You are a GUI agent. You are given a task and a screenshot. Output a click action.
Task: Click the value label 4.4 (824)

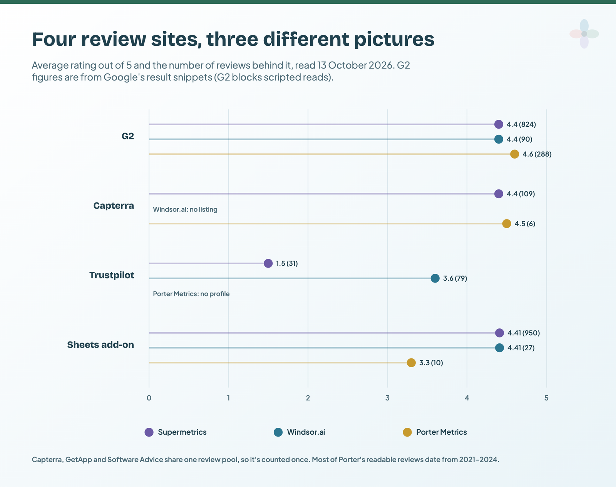pos(521,124)
